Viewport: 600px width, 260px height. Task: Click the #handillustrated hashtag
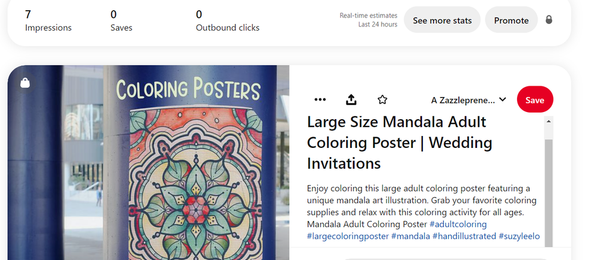click(x=464, y=236)
